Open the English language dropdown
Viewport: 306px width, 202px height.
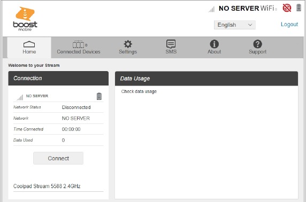click(x=234, y=25)
